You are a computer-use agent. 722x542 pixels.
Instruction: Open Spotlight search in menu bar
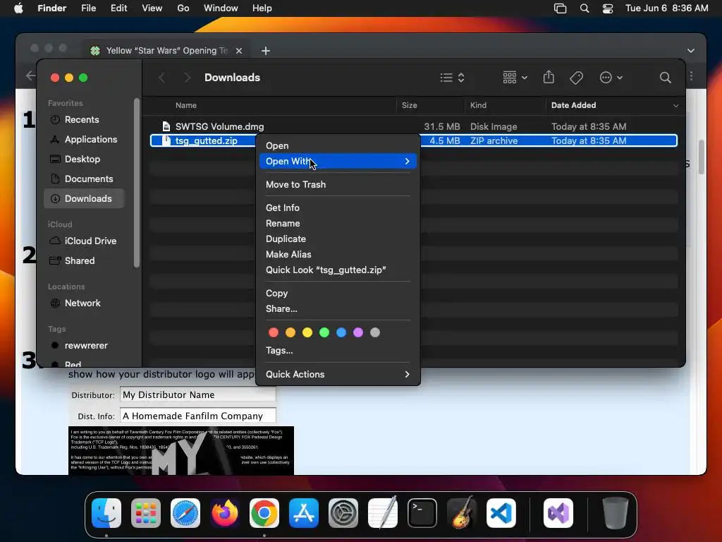click(585, 8)
